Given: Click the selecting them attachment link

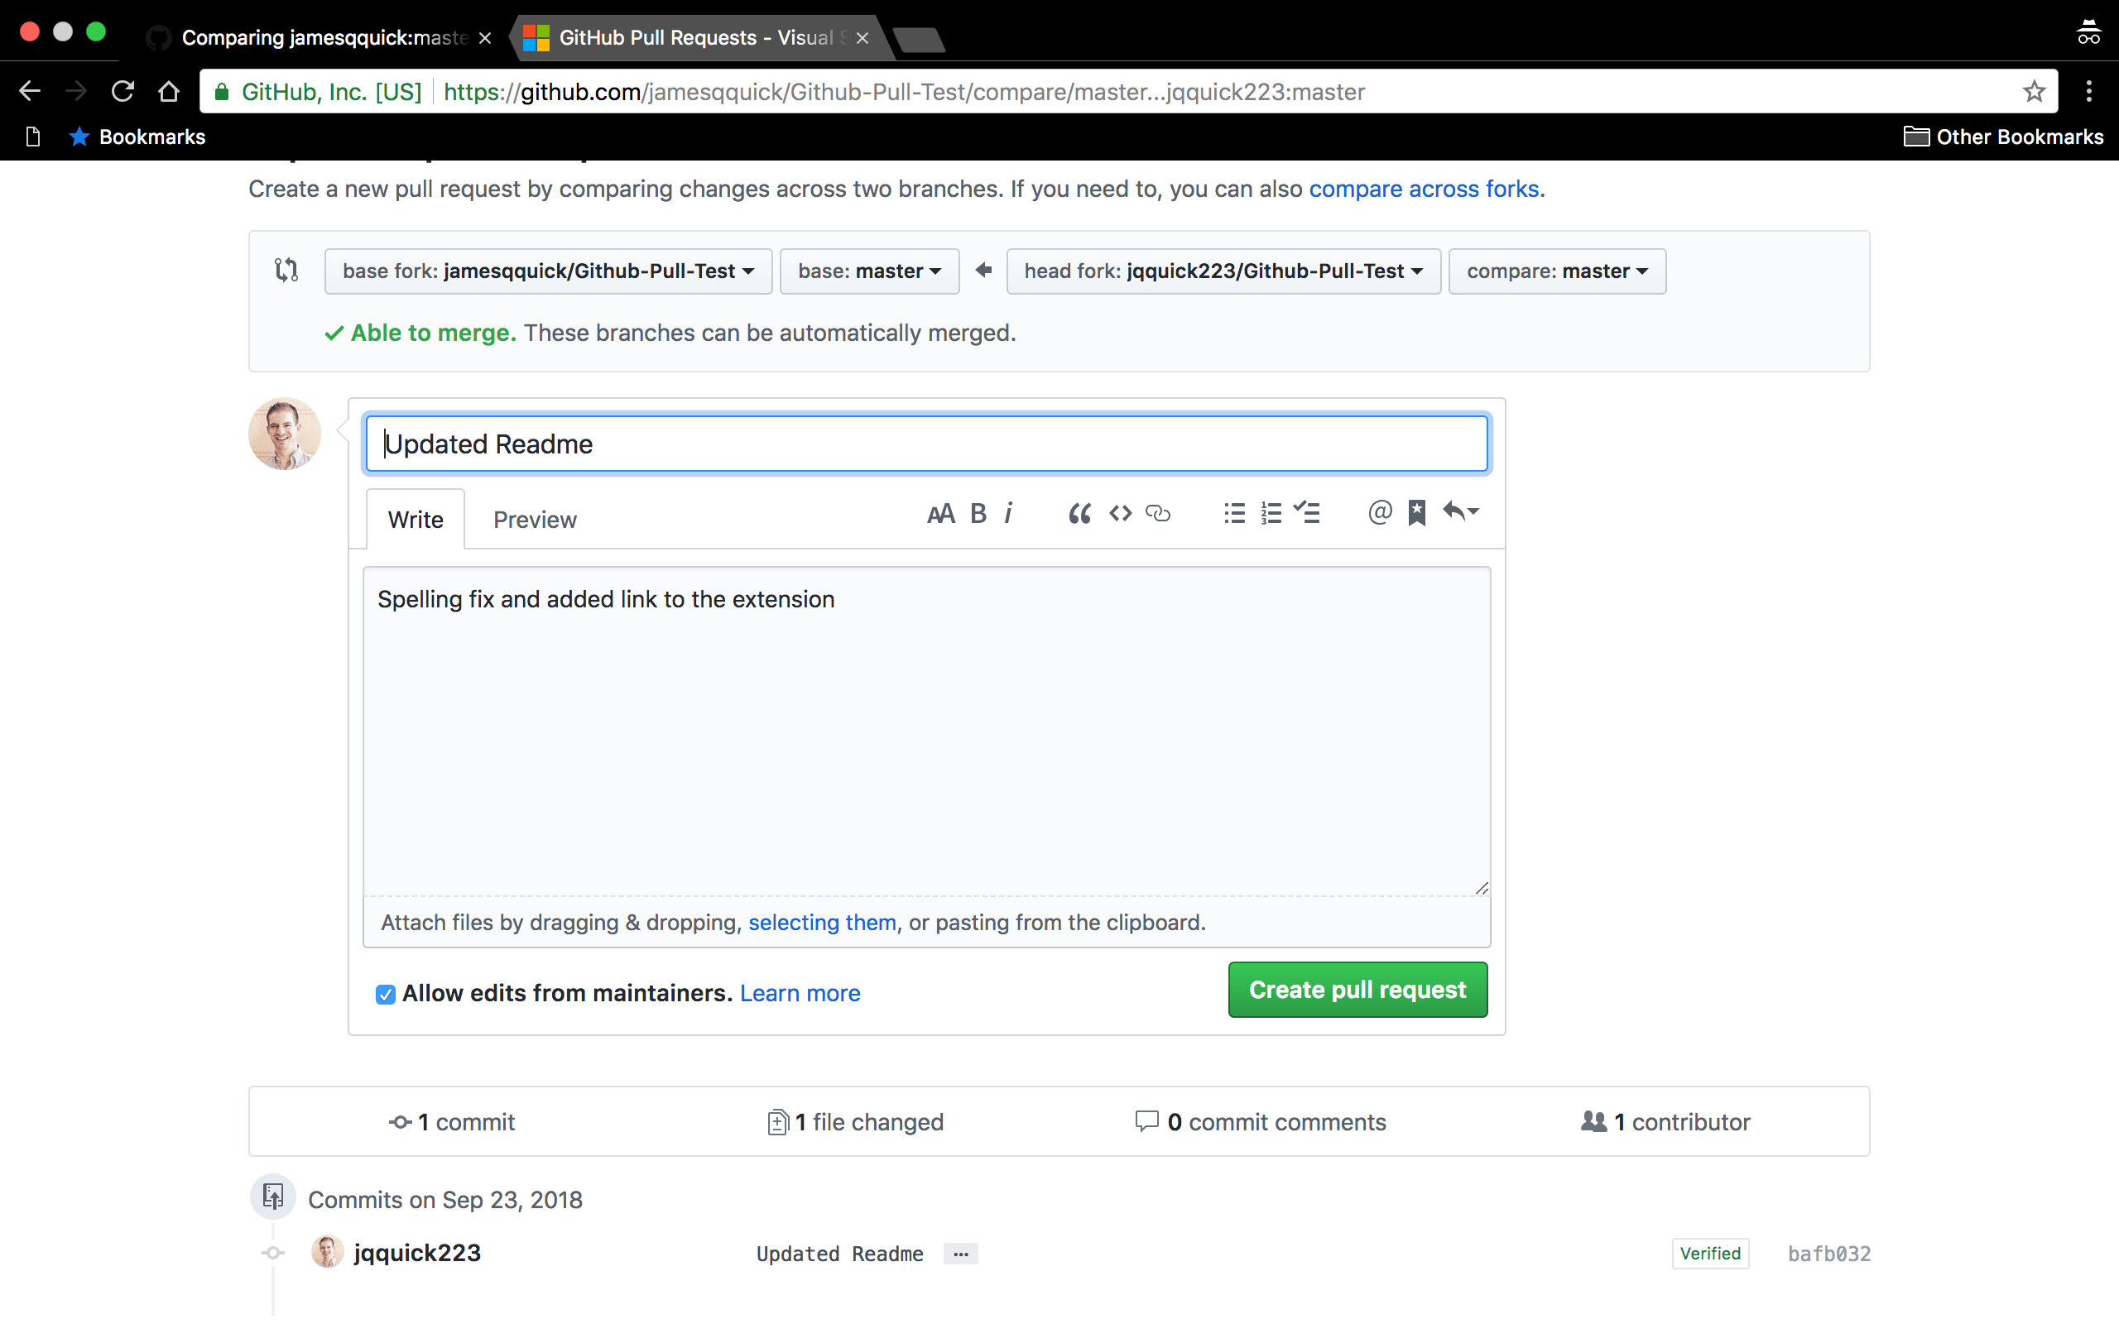Looking at the screenshot, I should point(821,922).
